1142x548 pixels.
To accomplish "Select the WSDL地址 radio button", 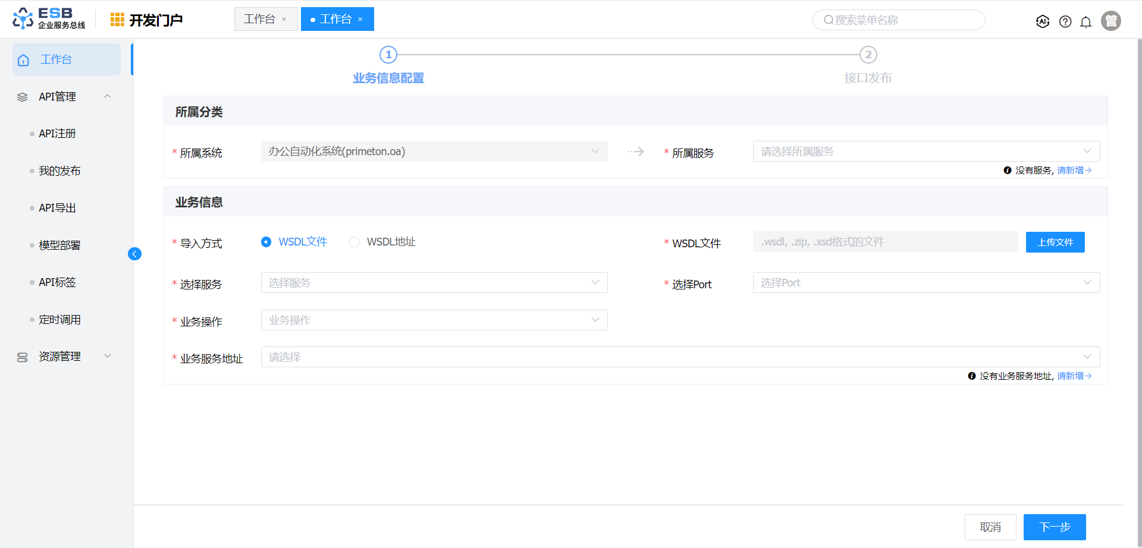I will pos(354,242).
